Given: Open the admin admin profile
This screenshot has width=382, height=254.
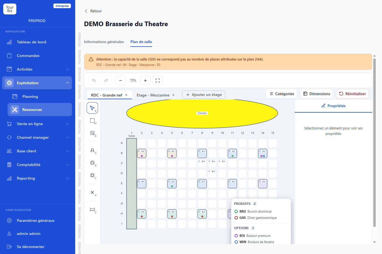Looking at the screenshot, I should point(37,234).
